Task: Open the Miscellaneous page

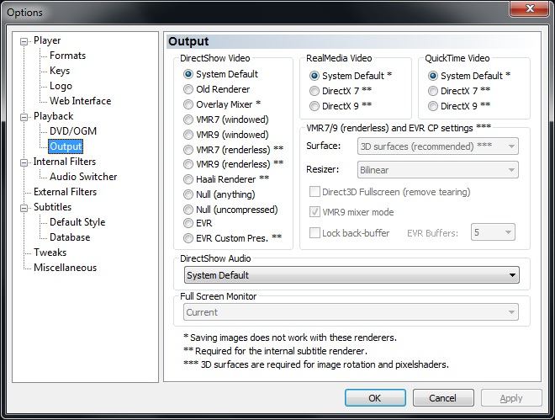Action: click(65, 268)
